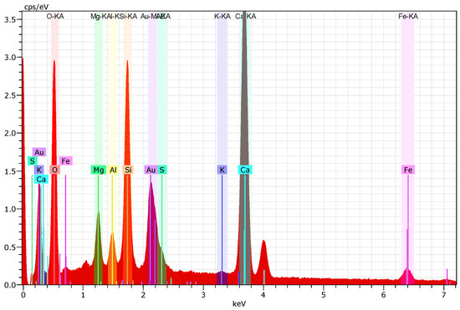
Task: Click the O-KA header text
Action: (x=55, y=17)
